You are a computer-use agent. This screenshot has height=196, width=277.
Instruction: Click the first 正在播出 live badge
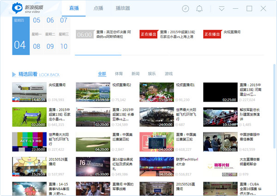coord(148,35)
